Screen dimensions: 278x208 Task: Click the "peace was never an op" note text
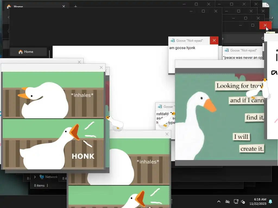[x=242, y=57]
